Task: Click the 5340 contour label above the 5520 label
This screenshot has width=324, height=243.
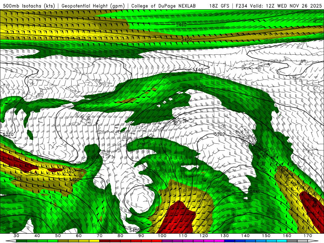Action: pos(198,70)
